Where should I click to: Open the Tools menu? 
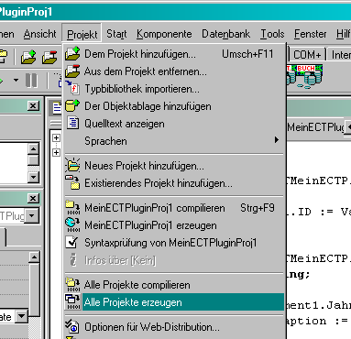tap(272, 34)
